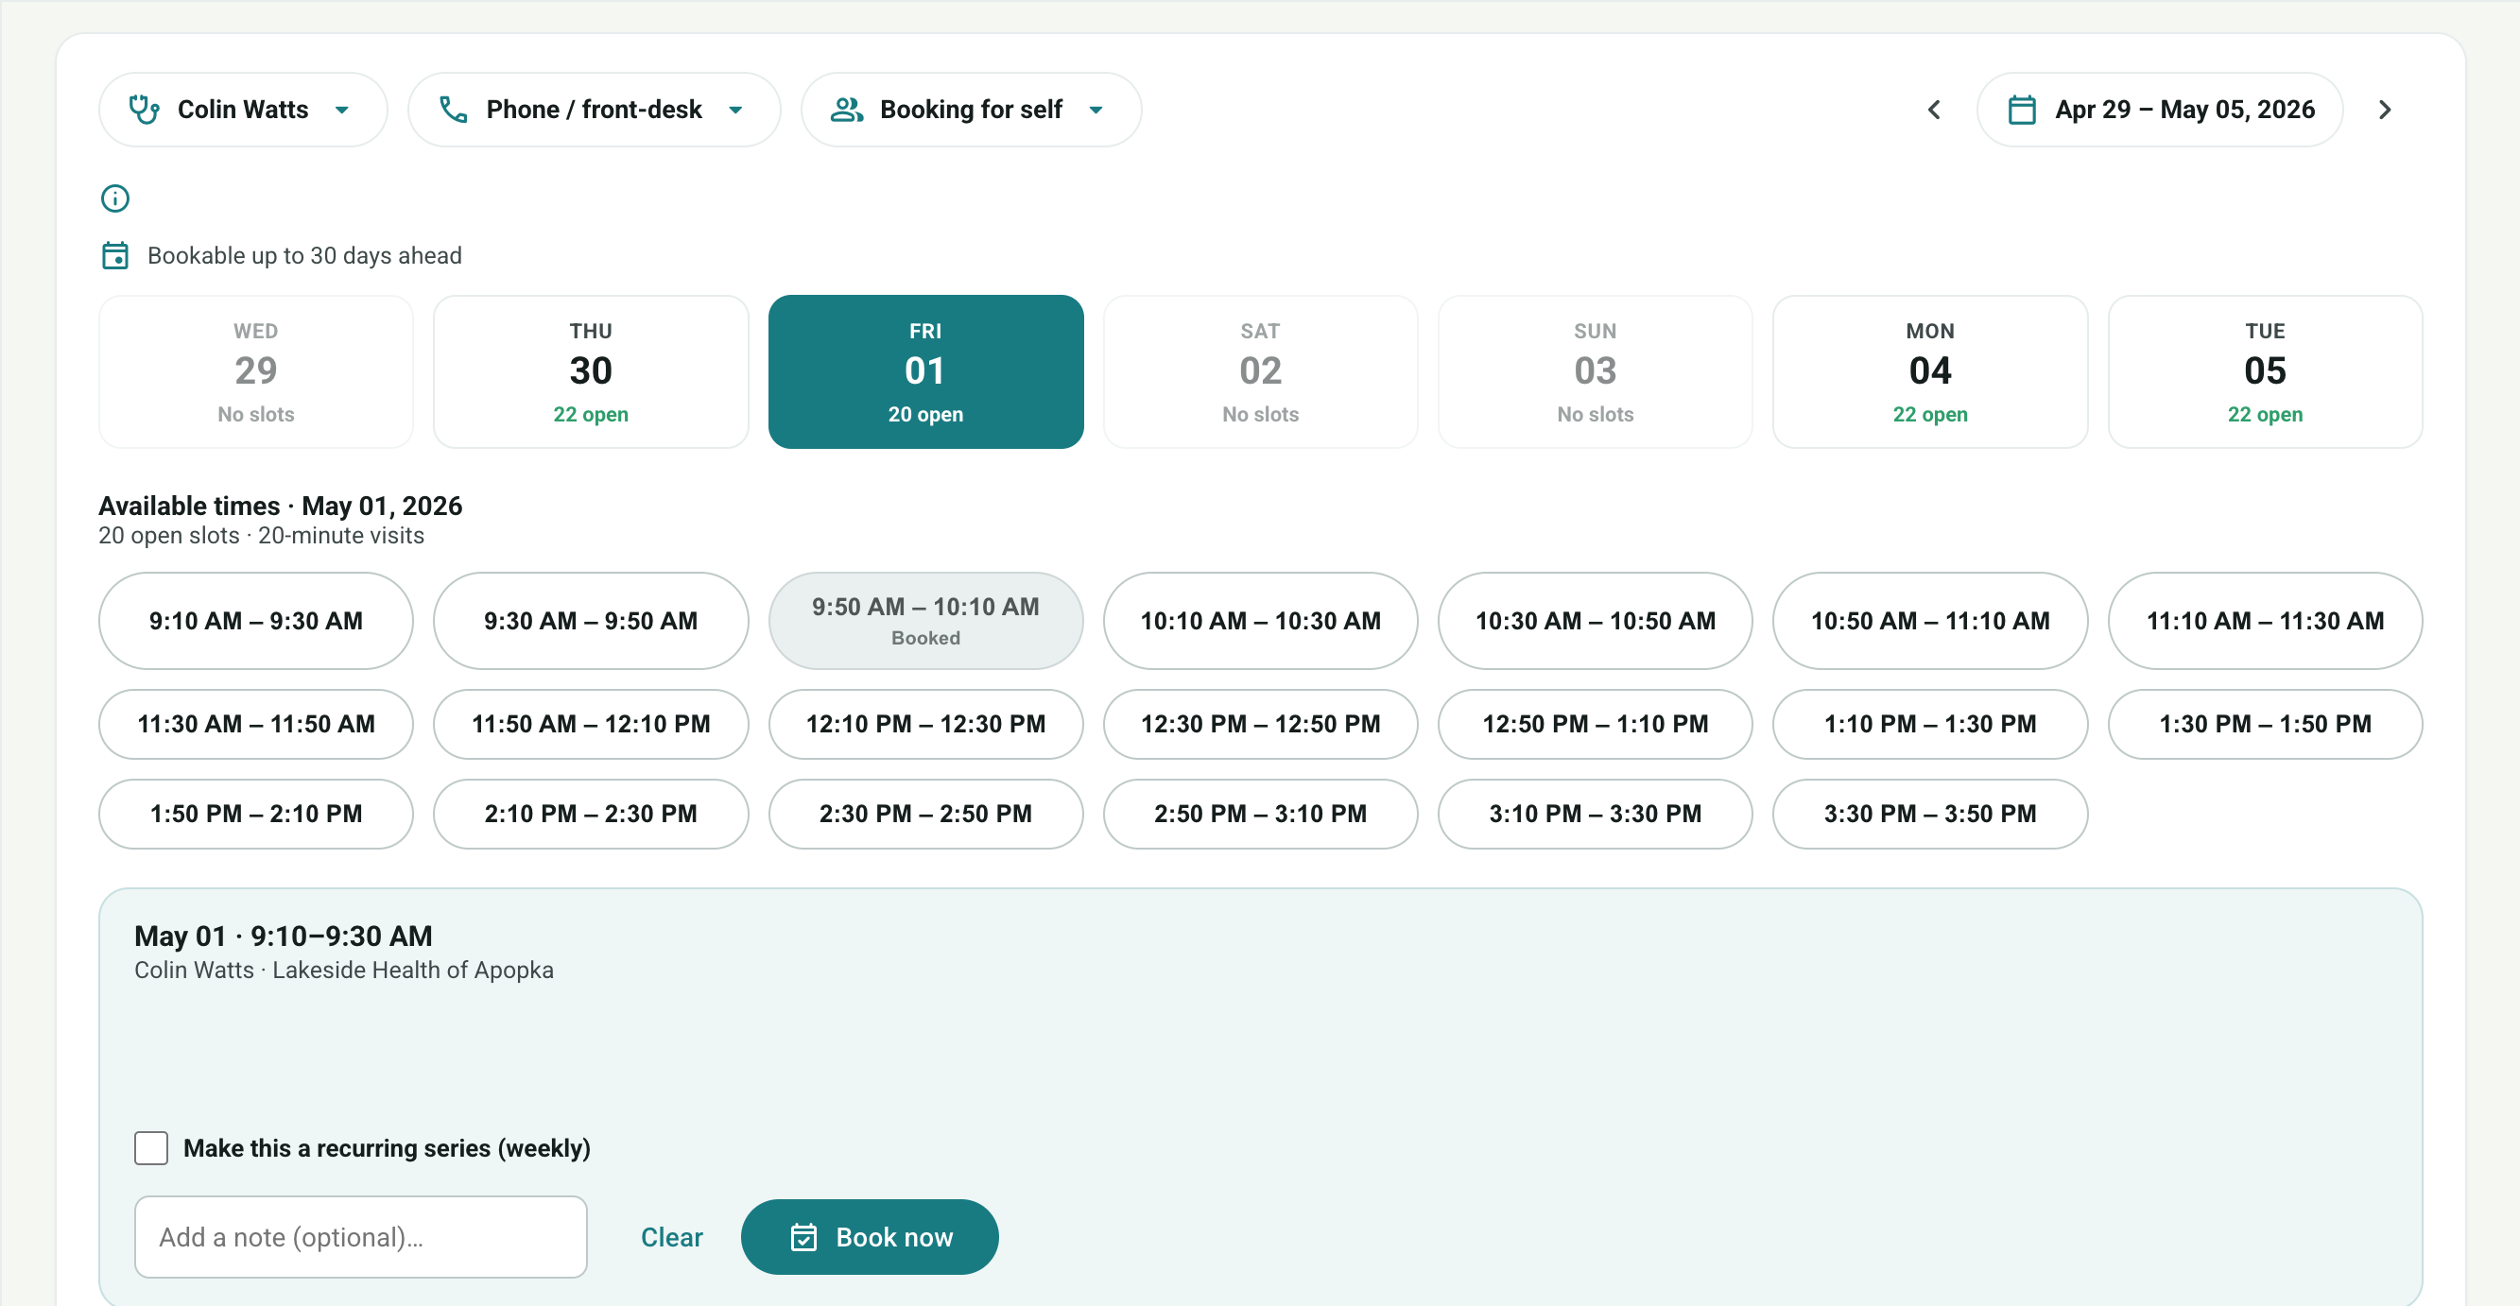Choose the 11:30 AM – 11:50 AM slot
This screenshot has width=2520, height=1306.
pos(256,724)
